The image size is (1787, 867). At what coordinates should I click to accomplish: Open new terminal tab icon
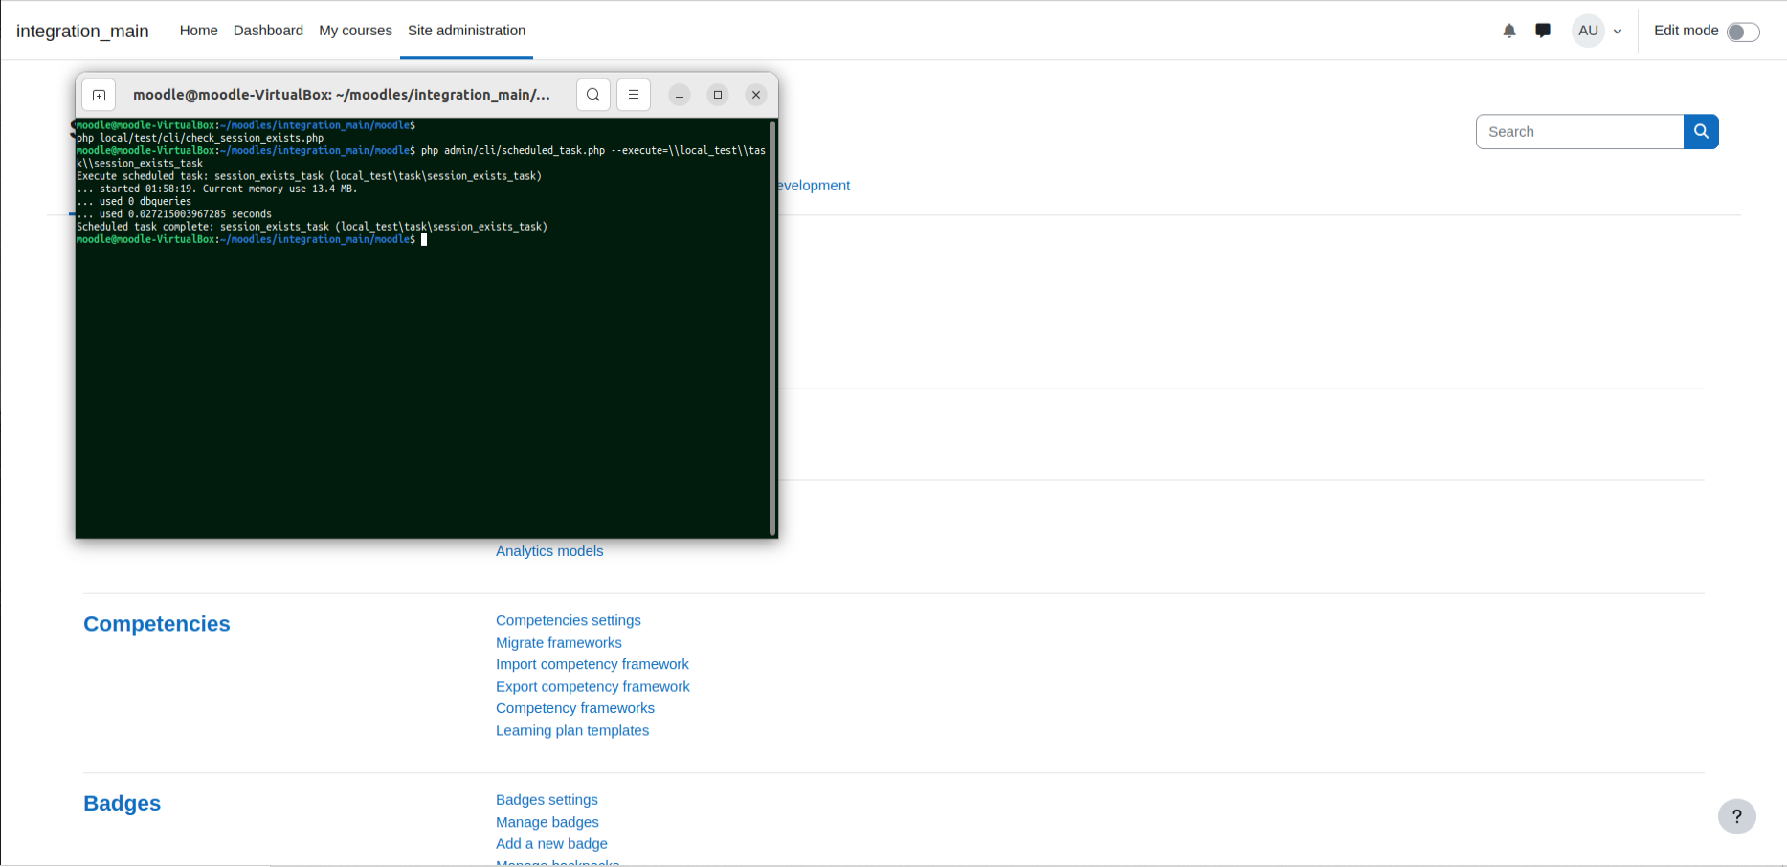pos(99,95)
